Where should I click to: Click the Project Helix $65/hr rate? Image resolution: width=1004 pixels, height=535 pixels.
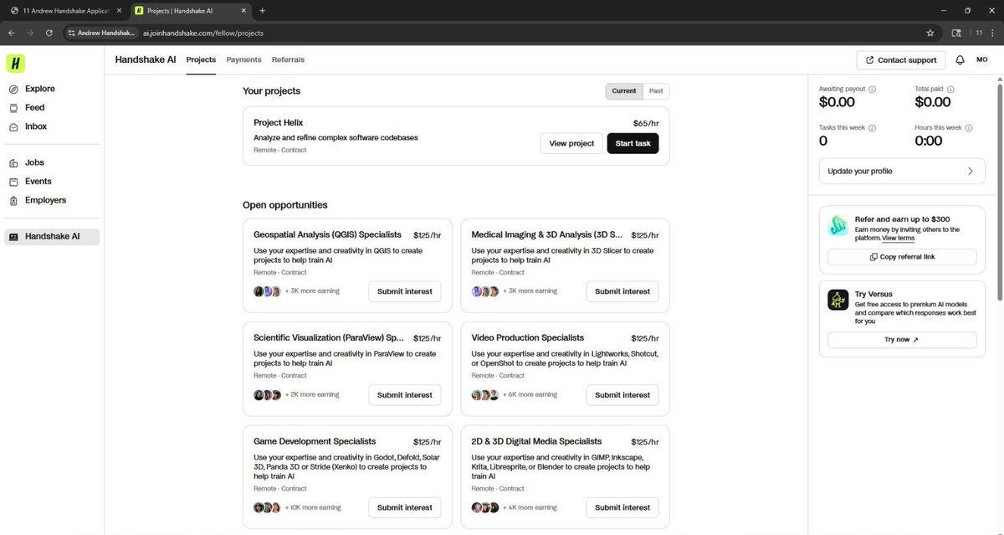[646, 123]
